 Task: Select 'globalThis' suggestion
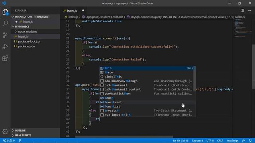click(x=147, y=77)
